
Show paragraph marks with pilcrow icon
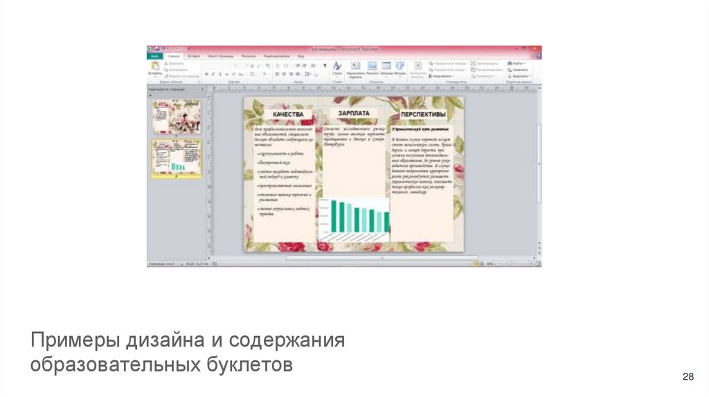pos(325,66)
